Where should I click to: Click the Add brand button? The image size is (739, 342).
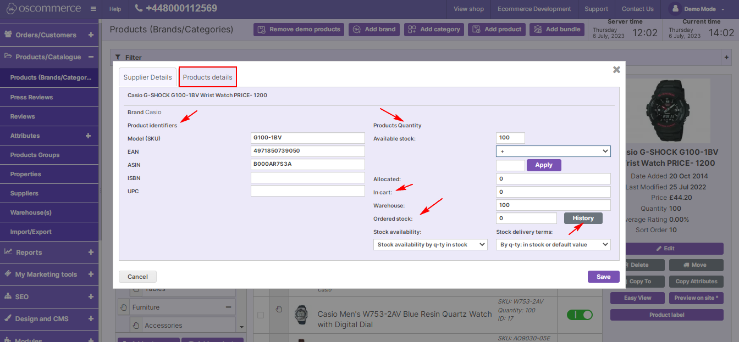374,29
